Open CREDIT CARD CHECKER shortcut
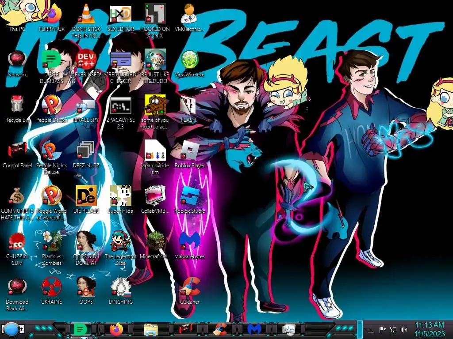This screenshot has width=453, height=339. (120, 67)
